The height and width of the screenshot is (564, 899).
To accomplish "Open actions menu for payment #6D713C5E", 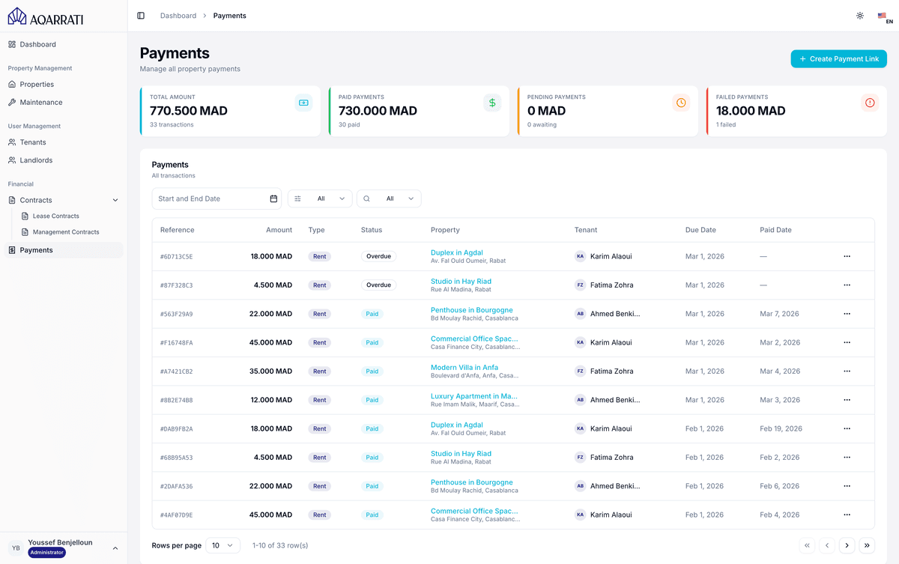I will 847,255.
